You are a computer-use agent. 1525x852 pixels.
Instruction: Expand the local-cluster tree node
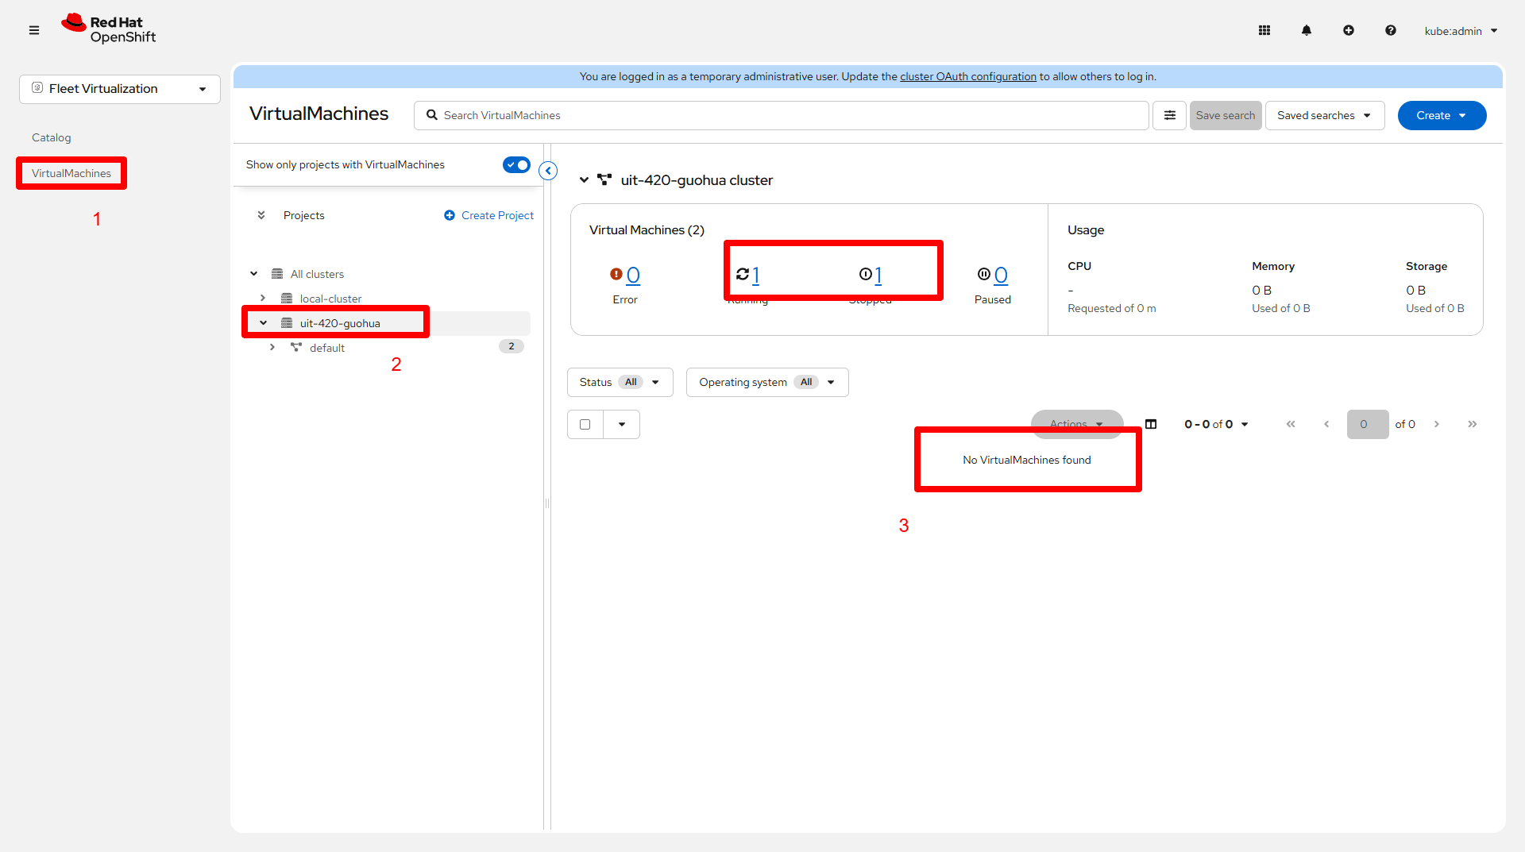click(263, 299)
